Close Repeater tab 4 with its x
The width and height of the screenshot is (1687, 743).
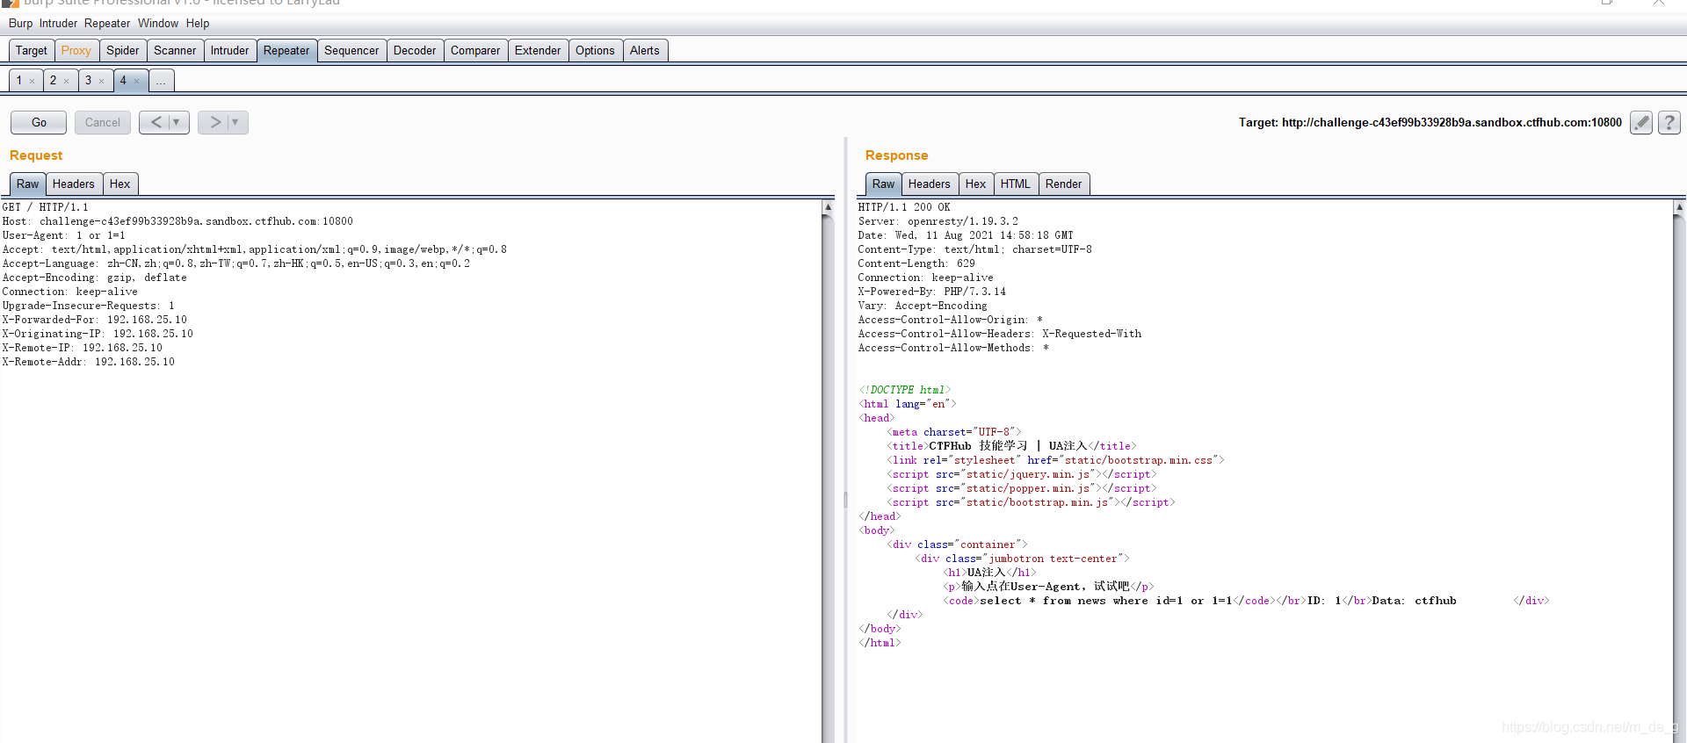[136, 81]
